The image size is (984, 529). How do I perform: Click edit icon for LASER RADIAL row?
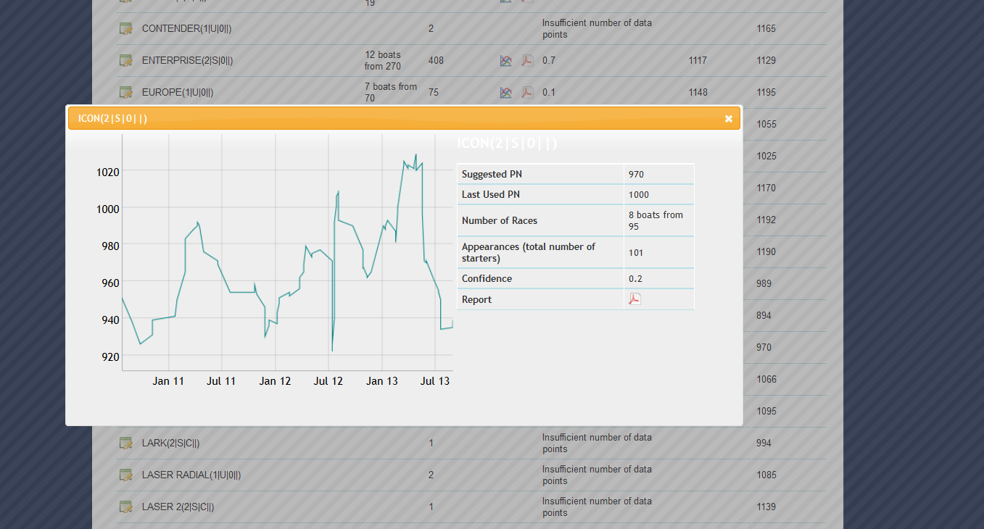[126, 475]
